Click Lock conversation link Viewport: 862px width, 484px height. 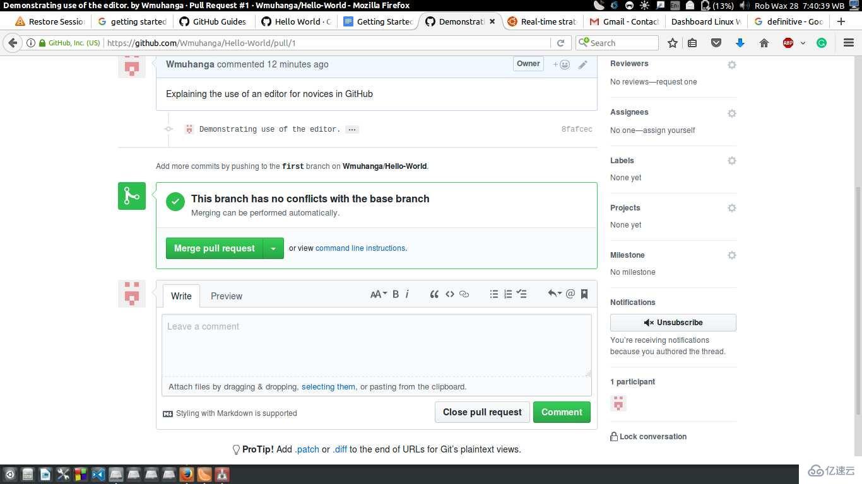pyautogui.click(x=649, y=436)
